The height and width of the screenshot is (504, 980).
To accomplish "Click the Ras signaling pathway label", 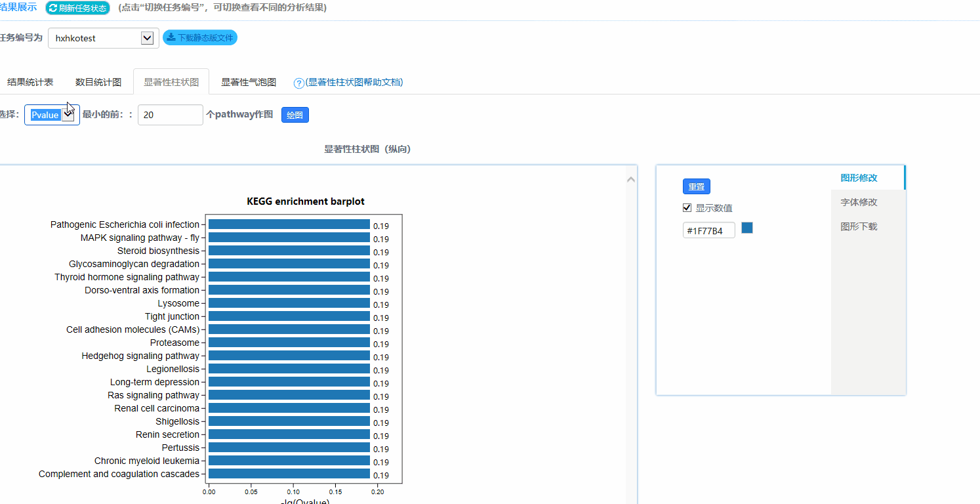I will click(153, 395).
